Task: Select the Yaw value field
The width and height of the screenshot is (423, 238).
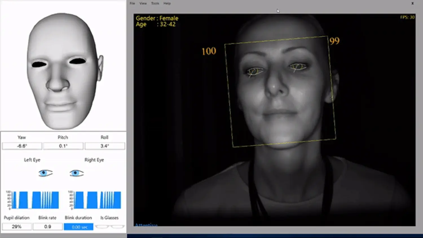Action: click(22, 146)
